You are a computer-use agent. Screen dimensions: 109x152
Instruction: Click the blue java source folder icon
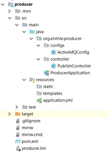32,32
